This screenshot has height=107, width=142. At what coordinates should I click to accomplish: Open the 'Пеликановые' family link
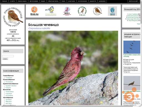tap(9, 92)
